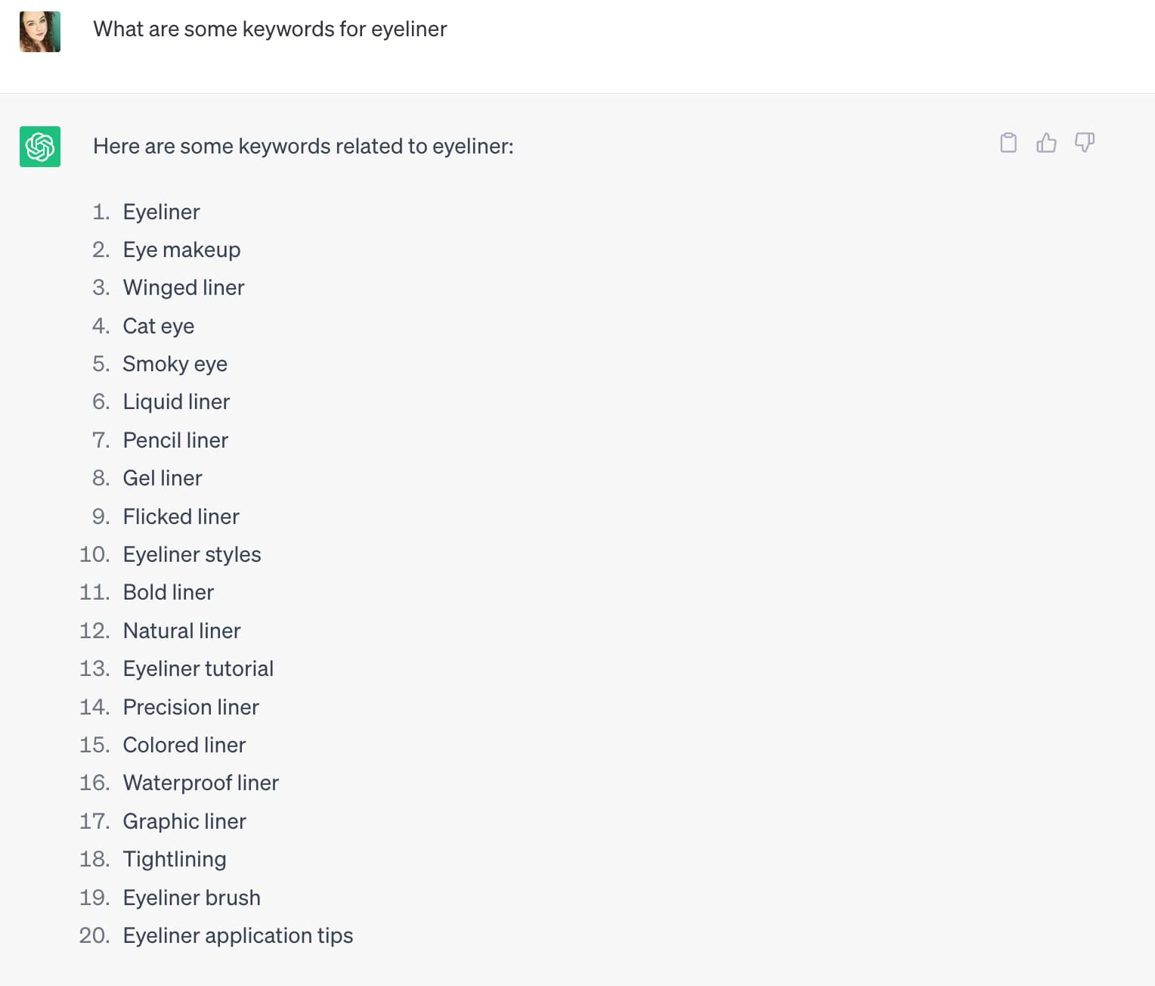Click the thumbs down icon

point(1085,143)
